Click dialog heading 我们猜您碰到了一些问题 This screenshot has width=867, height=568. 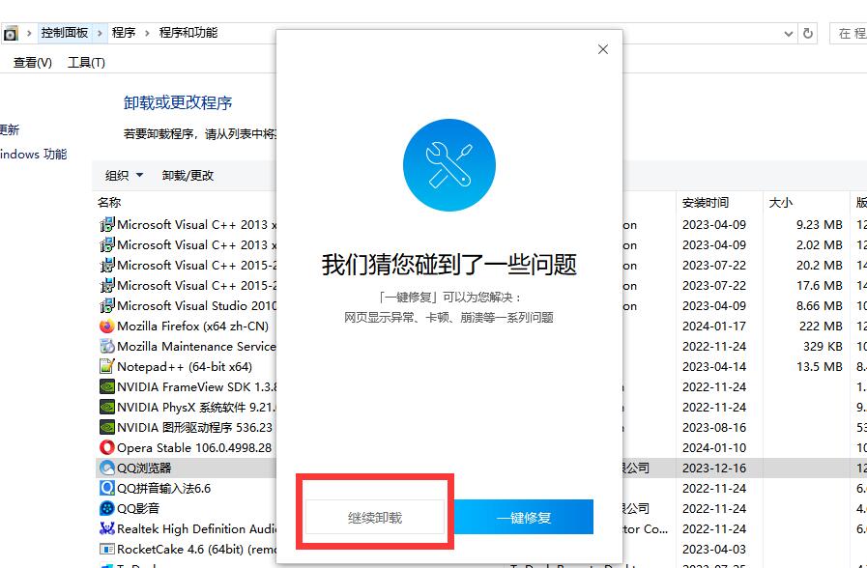click(x=449, y=265)
